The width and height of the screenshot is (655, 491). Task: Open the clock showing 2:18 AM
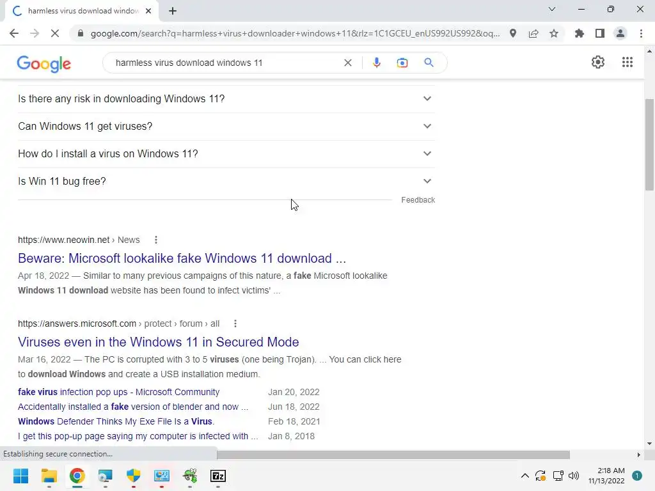[x=606, y=476]
